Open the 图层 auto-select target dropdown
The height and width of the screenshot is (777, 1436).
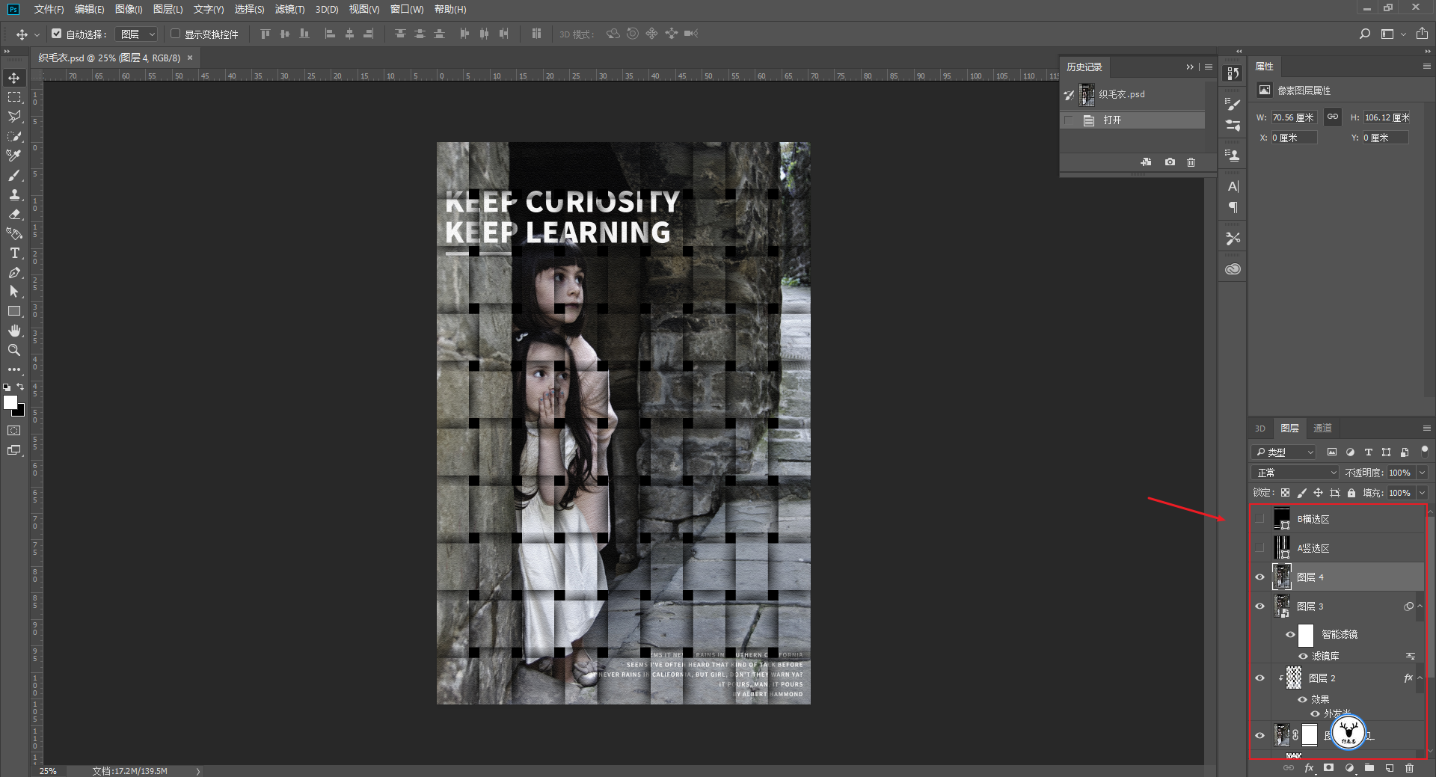click(x=138, y=34)
